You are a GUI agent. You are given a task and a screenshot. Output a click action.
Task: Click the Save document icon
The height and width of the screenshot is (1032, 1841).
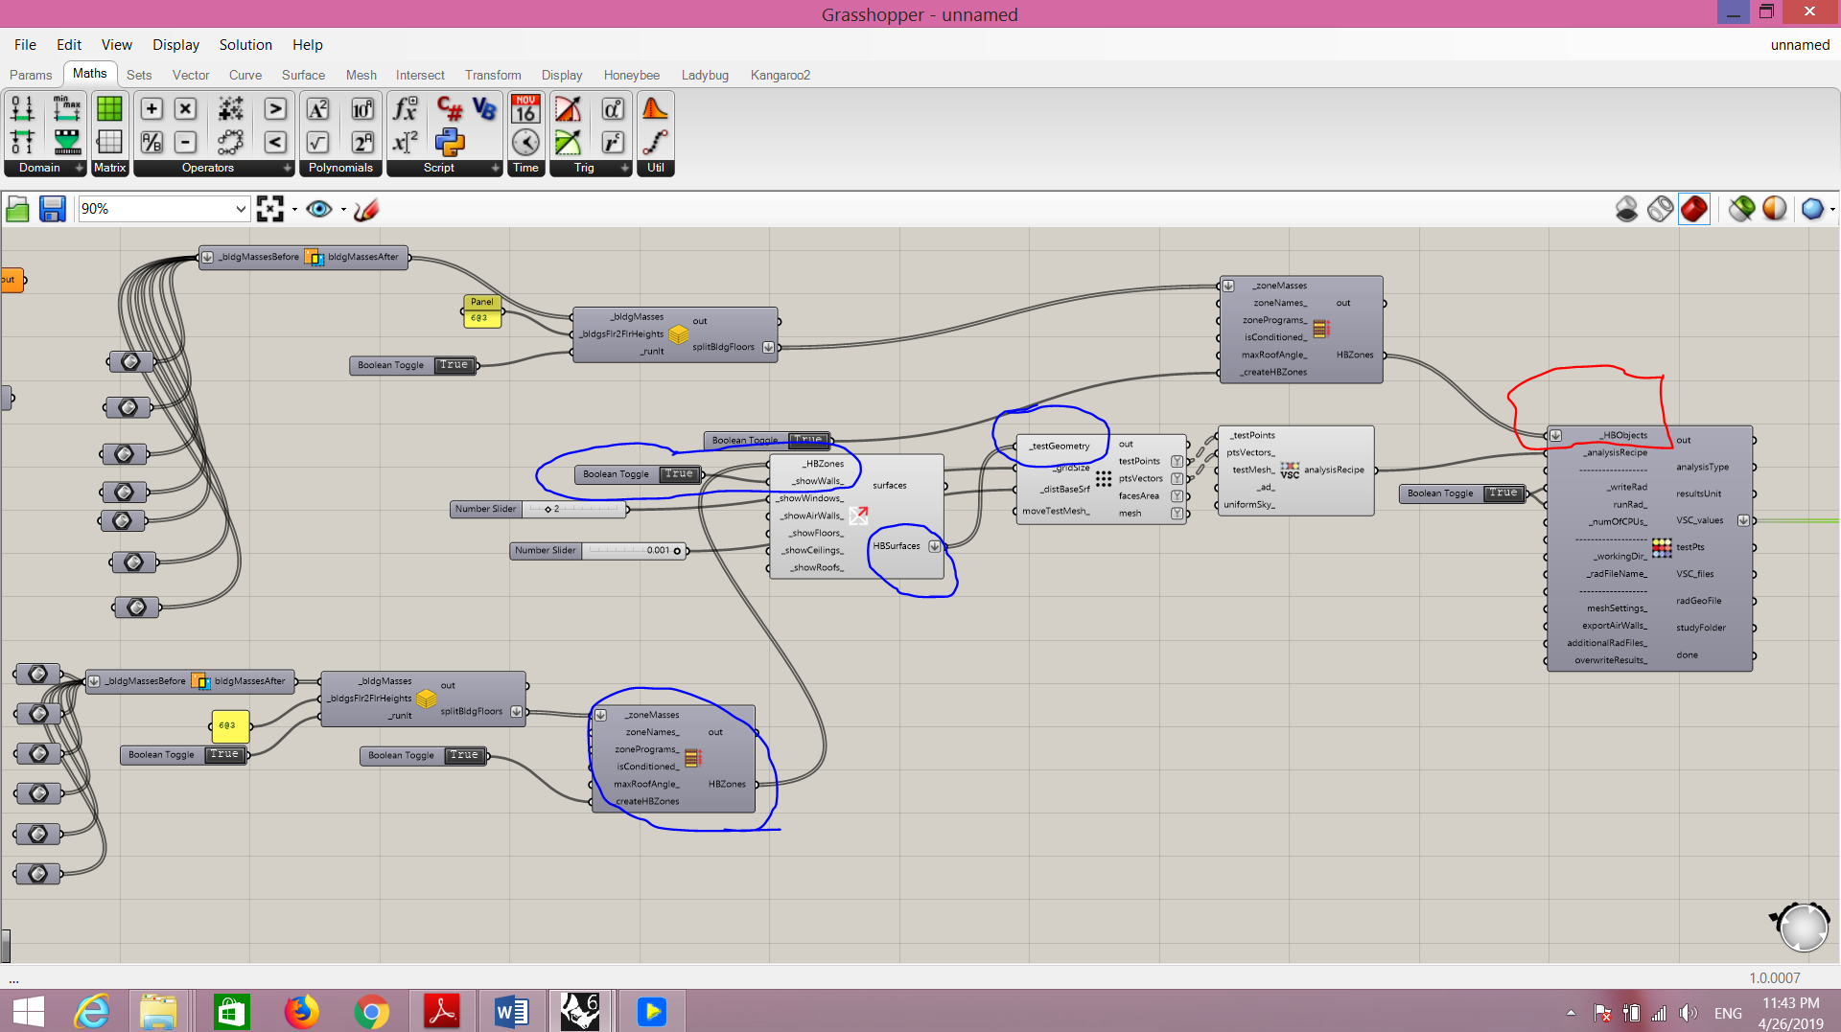(x=52, y=209)
